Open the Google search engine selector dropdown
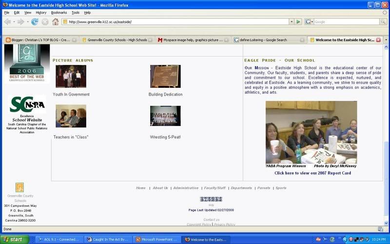This screenshot has height=244, width=390. tap(309, 22)
